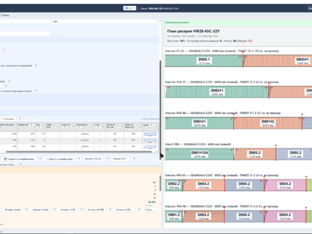The height and width of the screenshot is (234, 312).
Task: Select the orange D001#2 cut segment
Action: [268, 123]
